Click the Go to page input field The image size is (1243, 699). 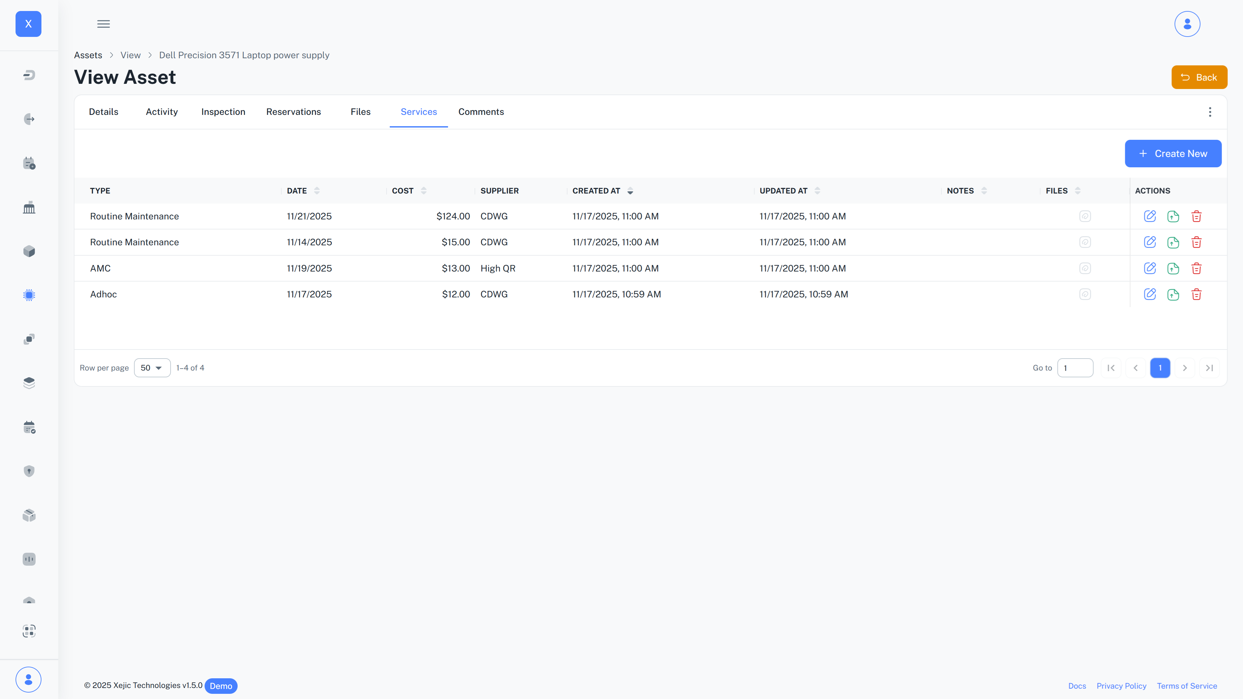(1075, 368)
